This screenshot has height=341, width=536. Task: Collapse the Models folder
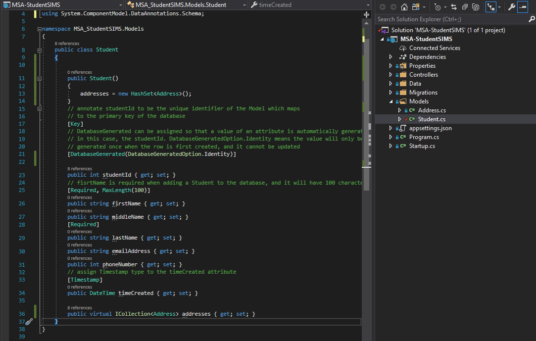click(x=390, y=101)
